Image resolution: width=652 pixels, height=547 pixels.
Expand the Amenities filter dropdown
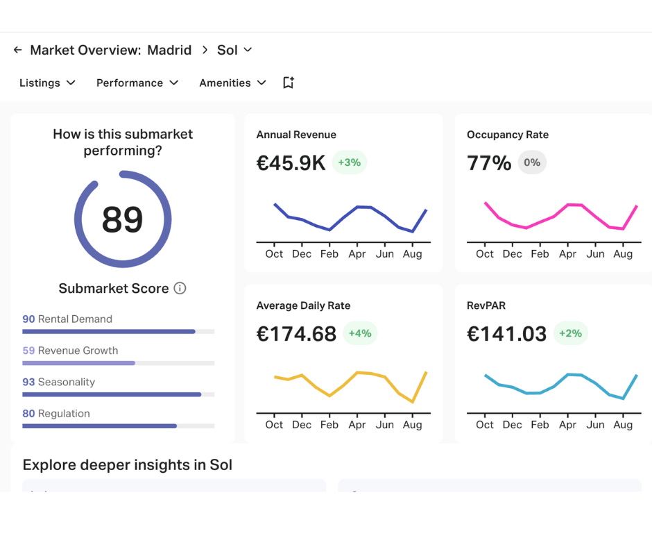pos(232,83)
